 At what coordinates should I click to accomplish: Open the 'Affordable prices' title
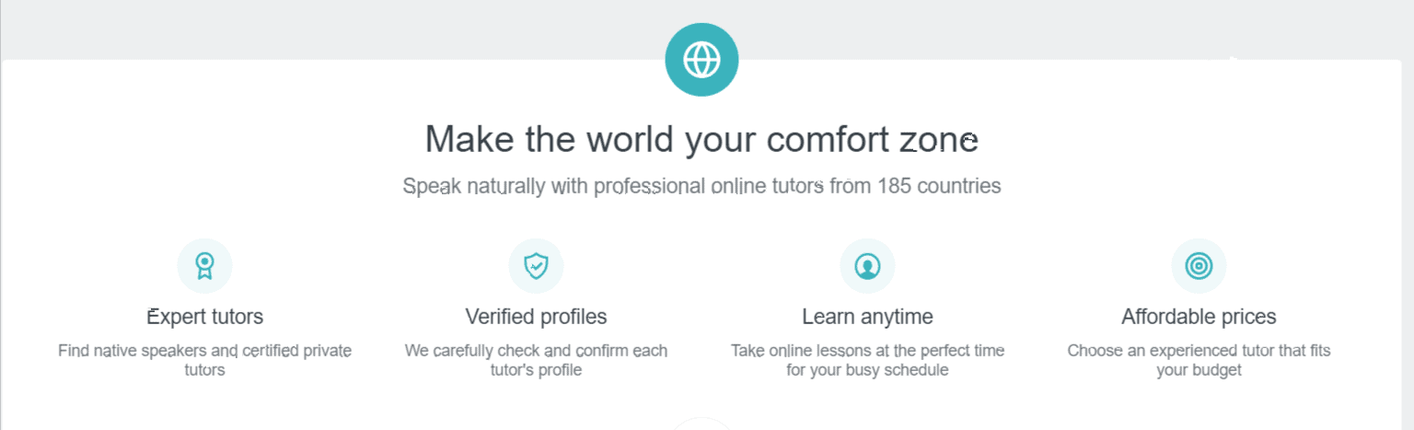[x=1199, y=317]
